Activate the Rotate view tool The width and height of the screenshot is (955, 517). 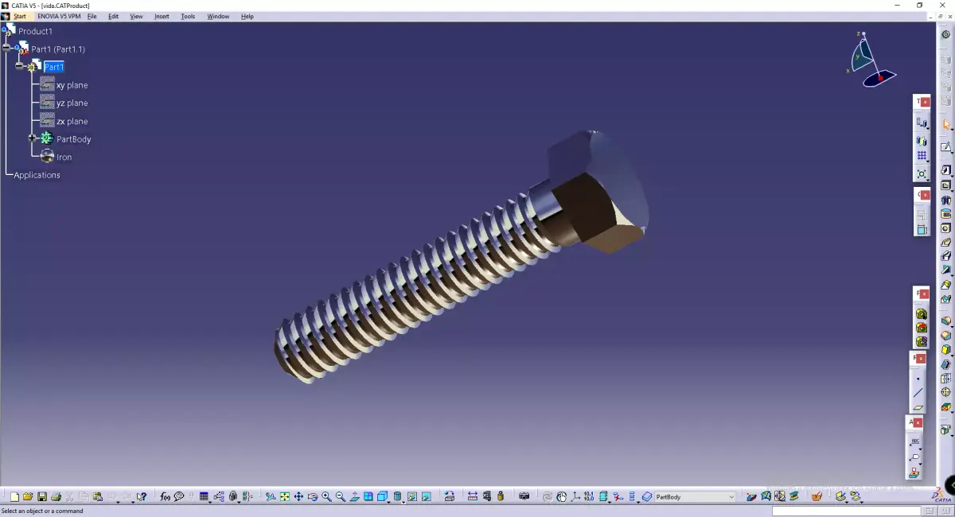[x=313, y=496]
